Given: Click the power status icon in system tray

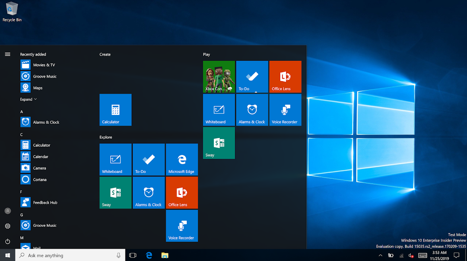Looking at the screenshot, I should tap(391, 256).
